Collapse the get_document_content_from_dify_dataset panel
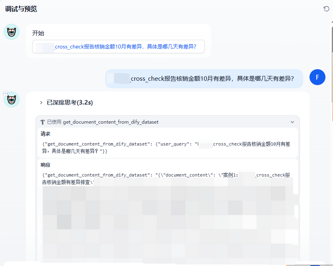 (x=292, y=122)
